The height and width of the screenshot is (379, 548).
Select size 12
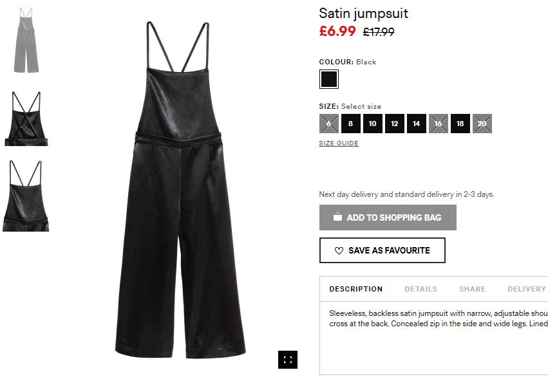pyautogui.click(x=395, y=124)
